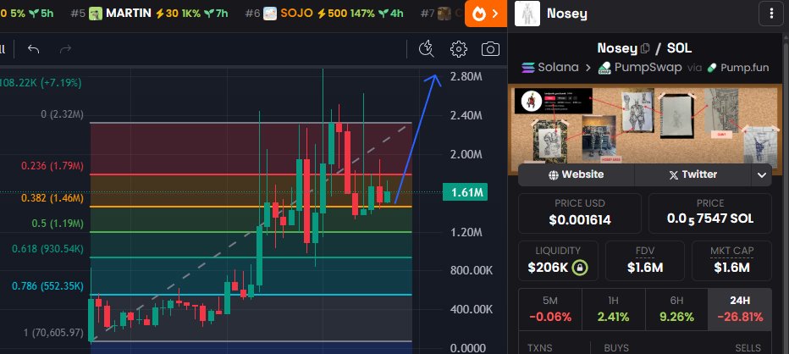Click the PumpSwap DEX logo
This screenshot has height=354, width=789.
click(604, 68)
